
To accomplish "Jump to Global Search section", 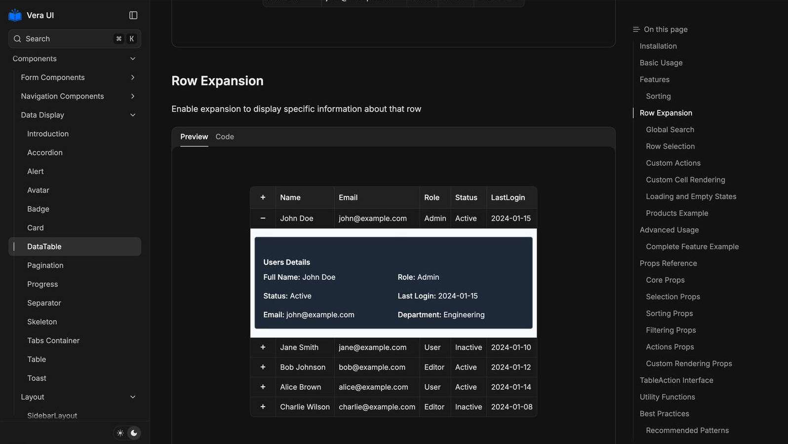I will [x=670, y=129].
